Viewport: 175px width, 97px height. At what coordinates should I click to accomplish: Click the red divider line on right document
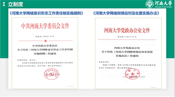pos(127,40)
